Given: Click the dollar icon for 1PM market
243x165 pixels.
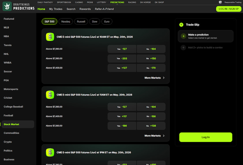Looking at the screenshot, I should [50, 152].
